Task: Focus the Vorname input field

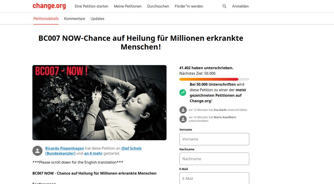Action: pos(214,139)
